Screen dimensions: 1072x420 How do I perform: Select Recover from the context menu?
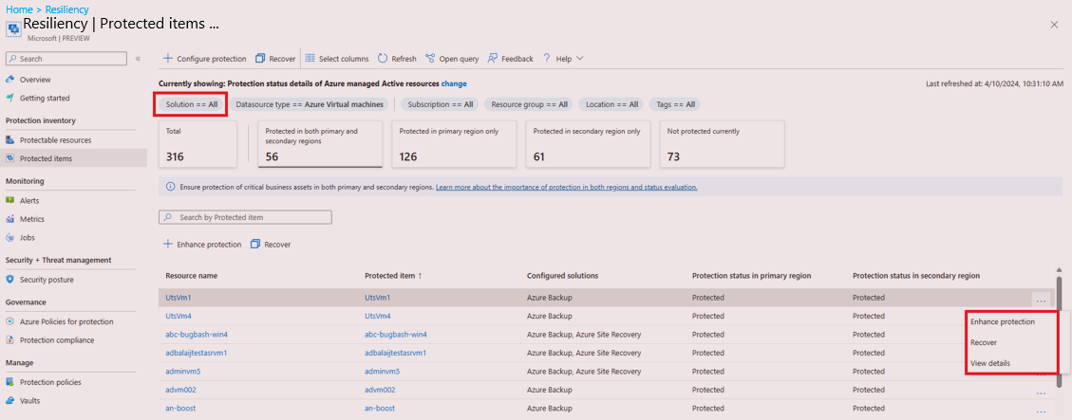pos(984,342)
